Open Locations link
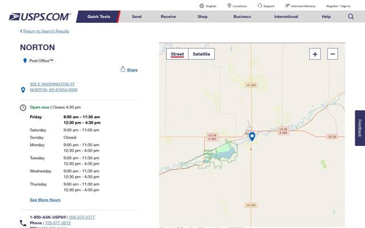365x228 pixels. [x=240, y=6]
